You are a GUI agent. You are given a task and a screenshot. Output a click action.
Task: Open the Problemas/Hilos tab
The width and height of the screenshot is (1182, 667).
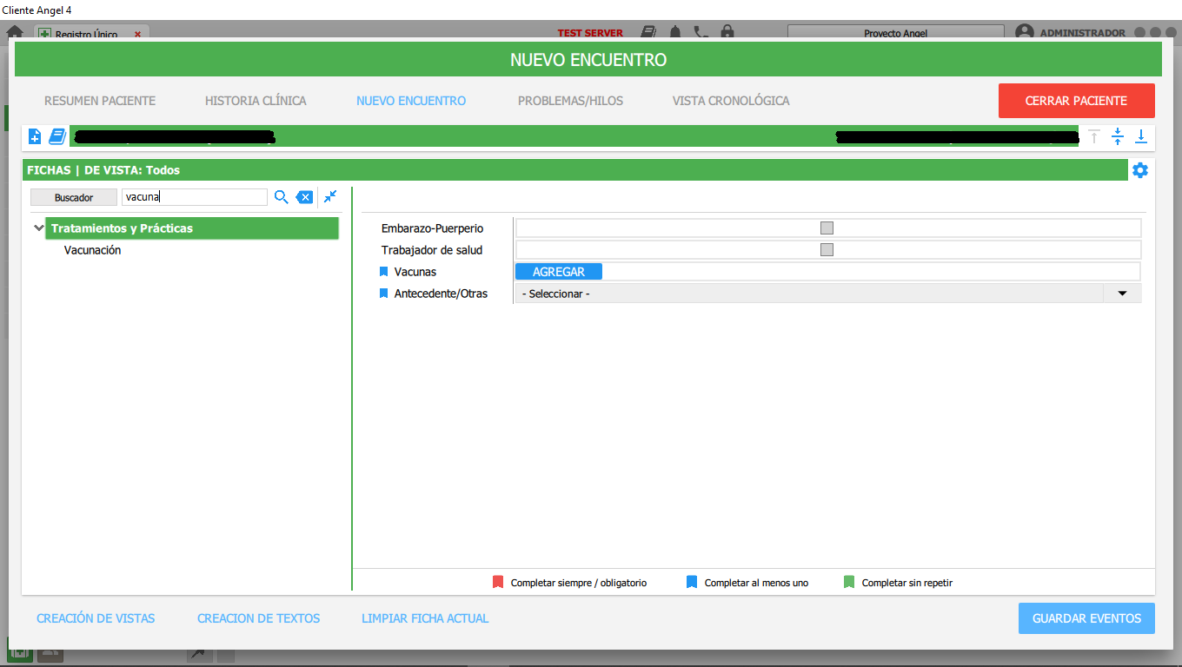click(570, 101)
